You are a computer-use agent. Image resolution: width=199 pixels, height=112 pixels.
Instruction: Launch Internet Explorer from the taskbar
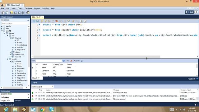6,109
